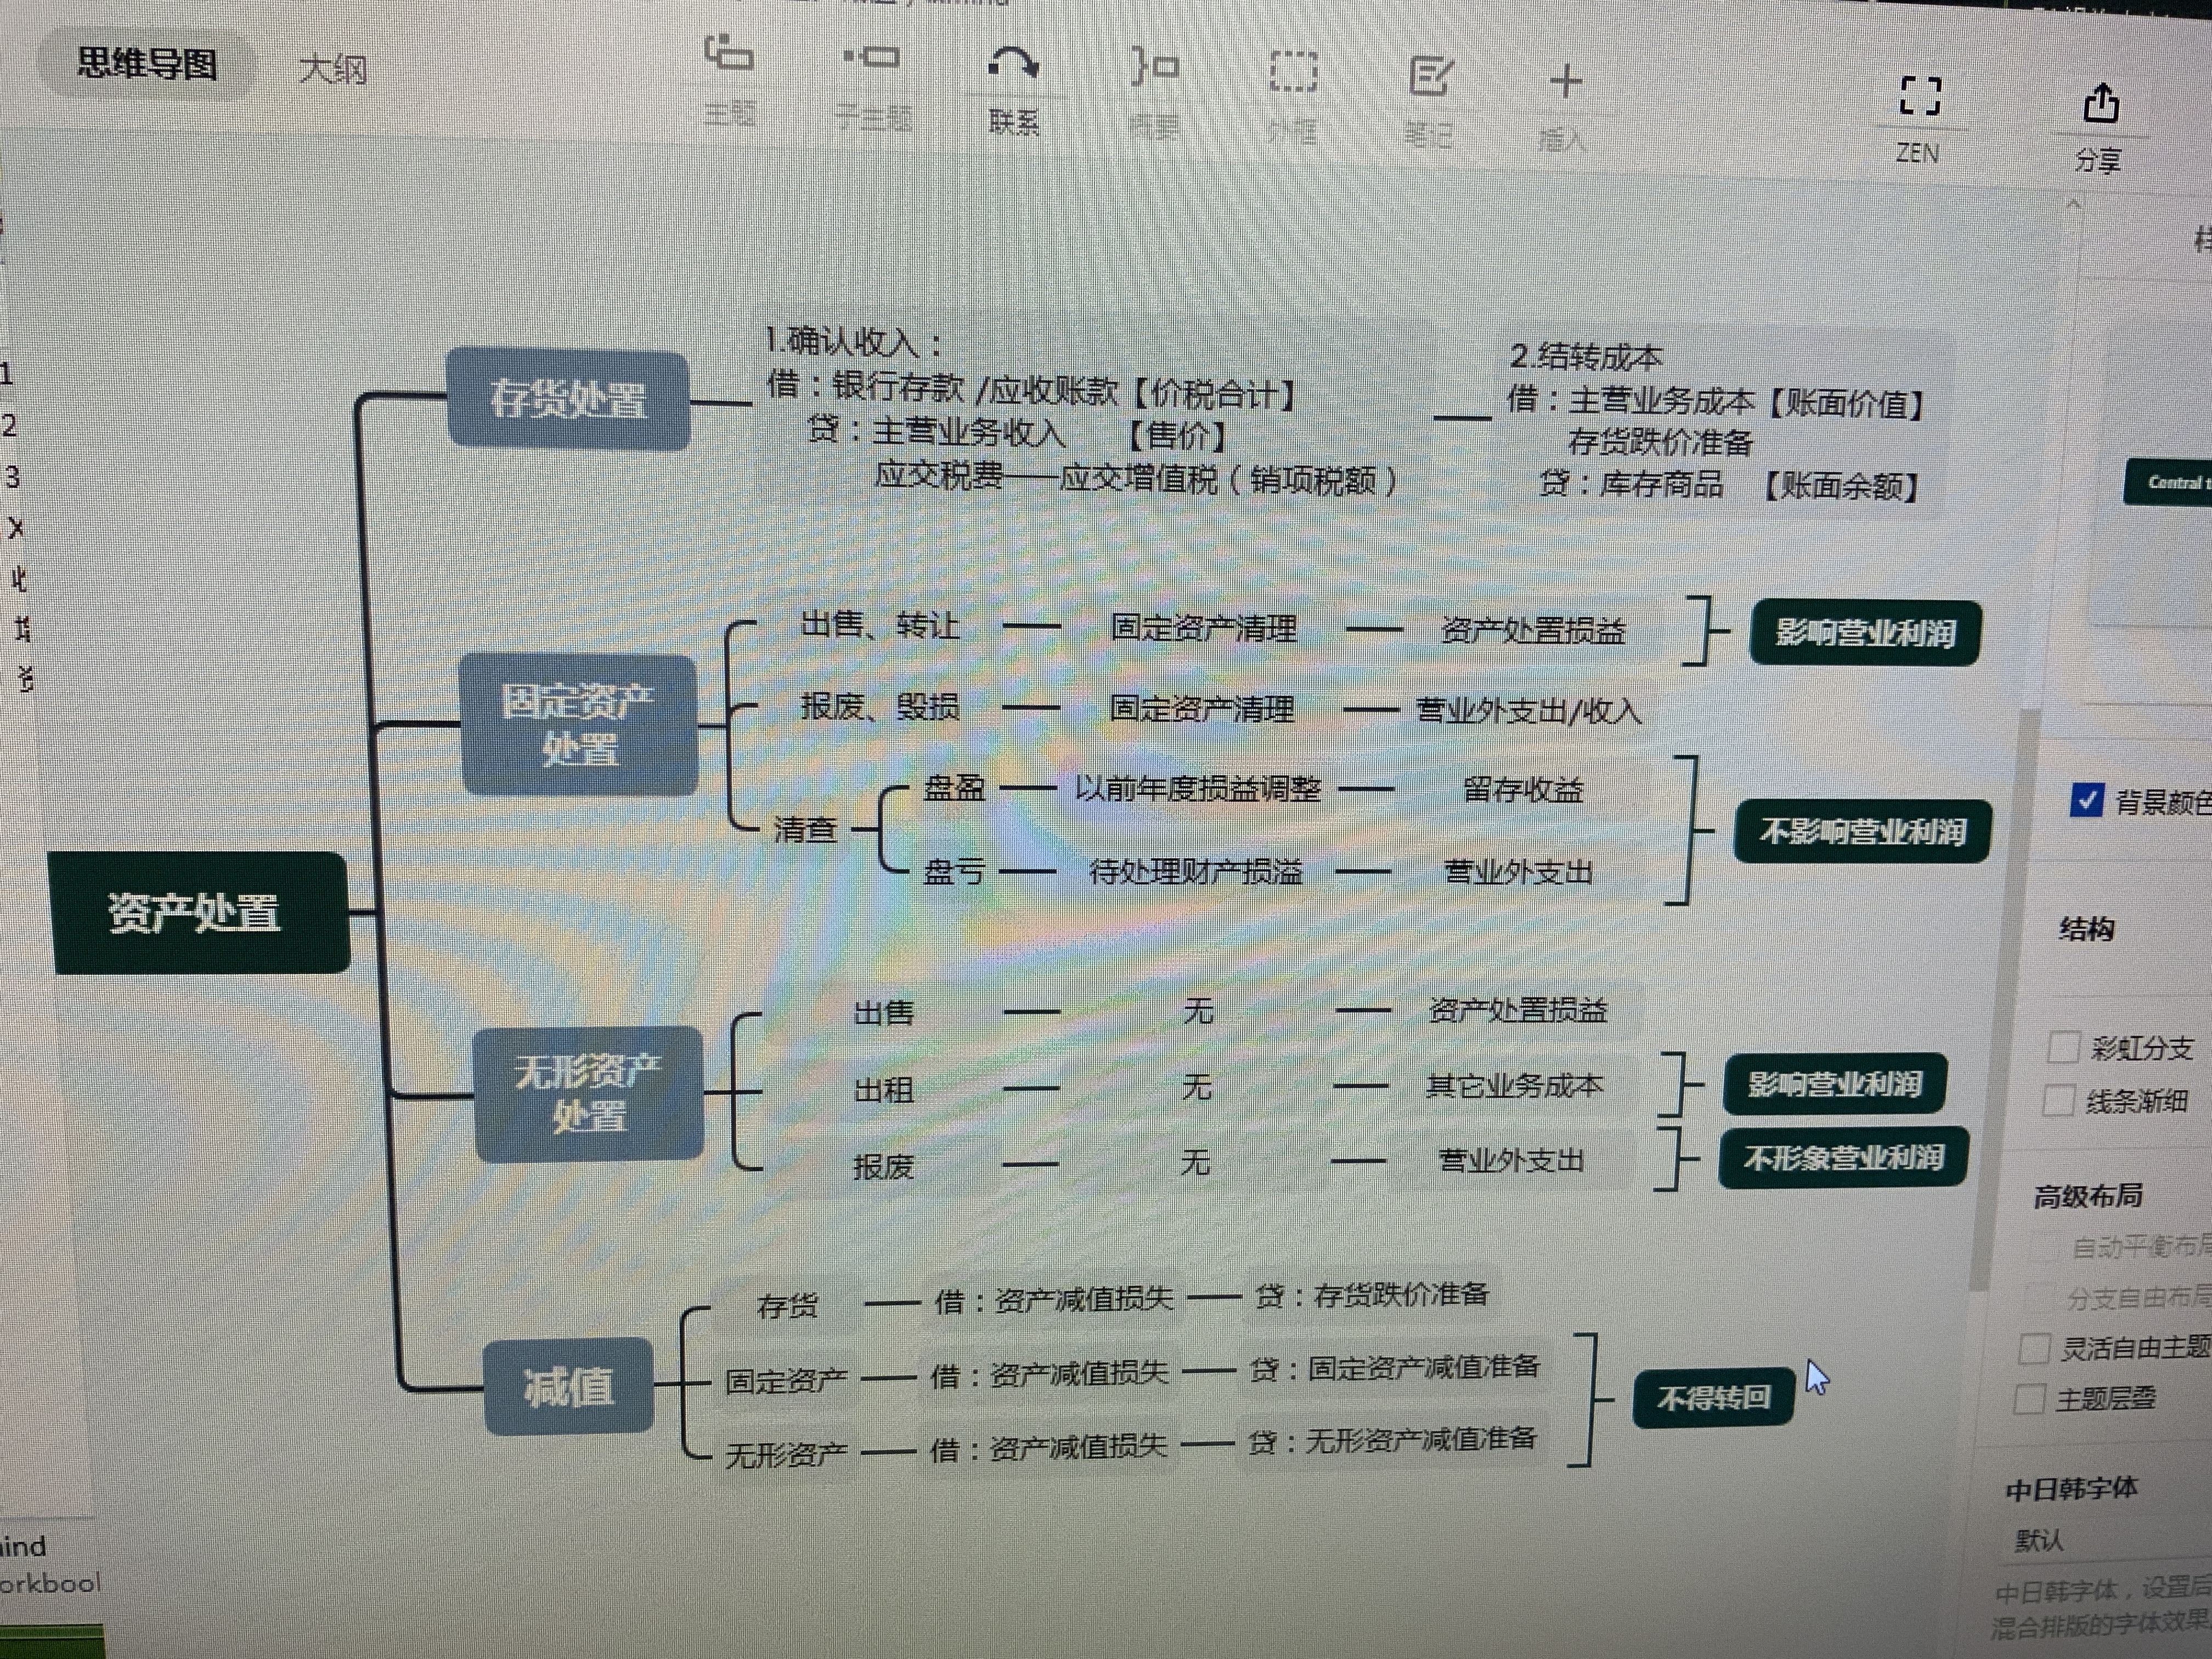This screenshot has height=1659, width=2212.
Task: Select the 报废 subtopic under 无形资产处置
Action: click(883, 1166)
